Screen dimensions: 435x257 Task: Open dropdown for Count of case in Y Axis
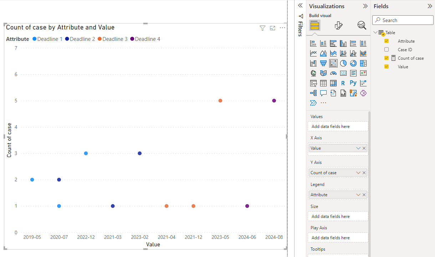pos(358,173)
